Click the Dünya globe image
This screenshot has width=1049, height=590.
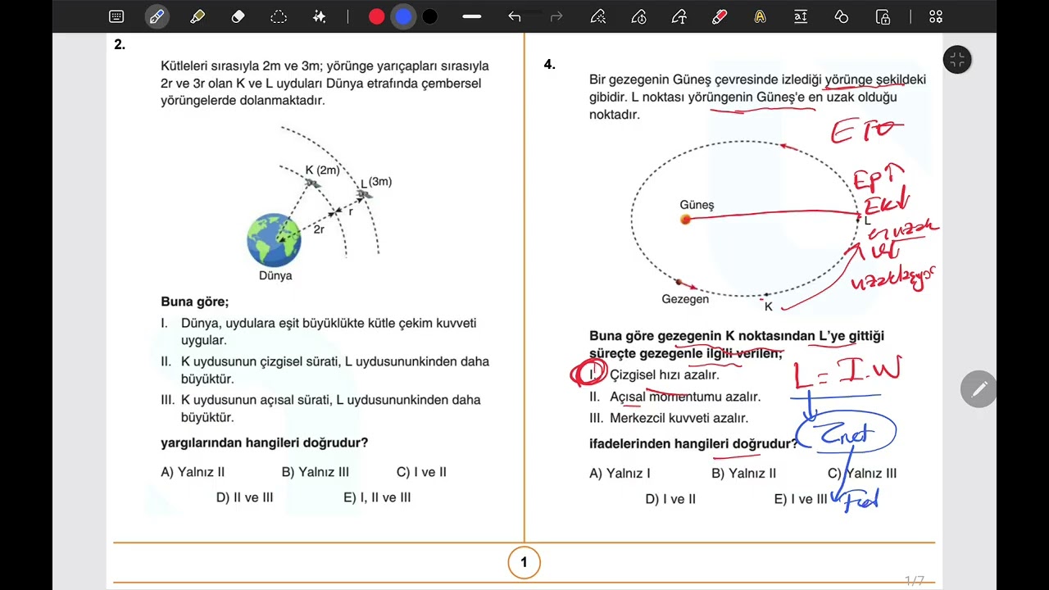[275, 240]
